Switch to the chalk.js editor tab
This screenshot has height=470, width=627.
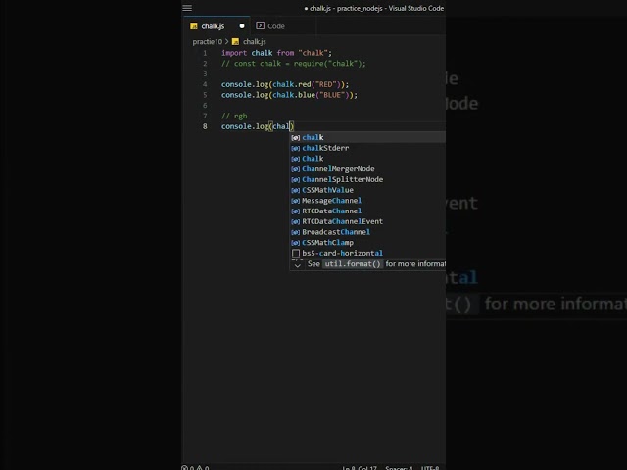pos(217,26)
